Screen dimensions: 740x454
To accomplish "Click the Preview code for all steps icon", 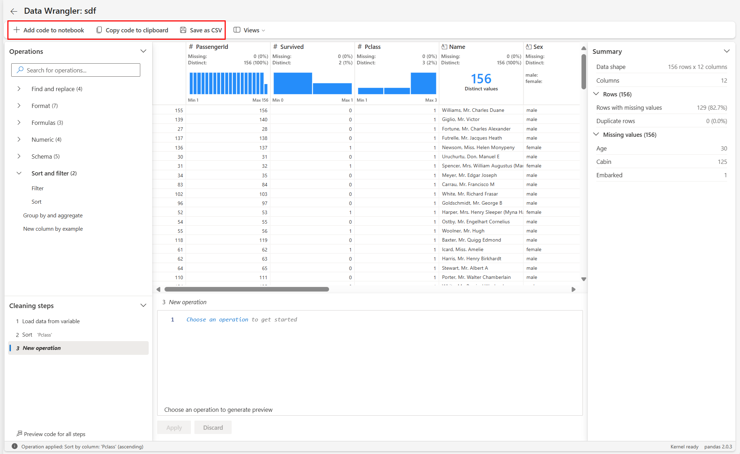I will 20,434.
